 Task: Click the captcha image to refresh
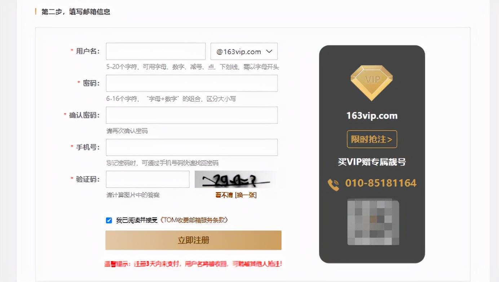pyautogui.click(x=236, y=179)
